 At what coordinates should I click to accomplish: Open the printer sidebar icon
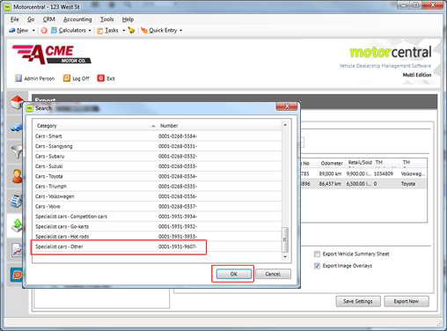click(x=17, y=201)
